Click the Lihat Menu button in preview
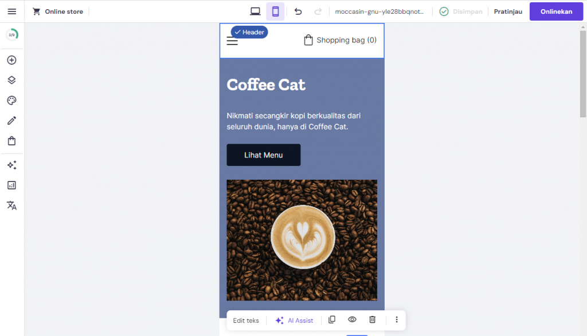Image resolution: width=587 pixels, height=336 pixels. (x=263, y=155)
